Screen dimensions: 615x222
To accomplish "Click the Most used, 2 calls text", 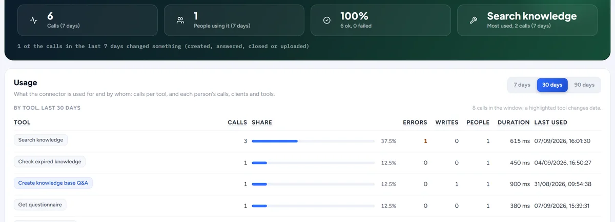I will (x=519, y=26).
